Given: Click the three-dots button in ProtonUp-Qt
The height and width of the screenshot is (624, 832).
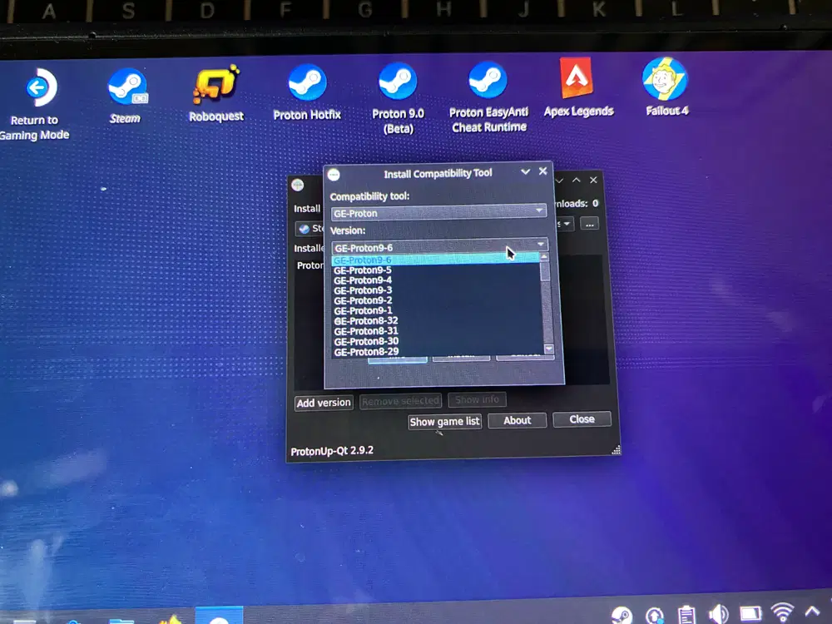Looking at the screenshot, I should tap(590, 224).
